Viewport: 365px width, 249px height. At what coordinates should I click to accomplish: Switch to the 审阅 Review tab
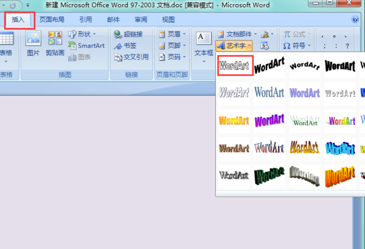click(141, 19)
